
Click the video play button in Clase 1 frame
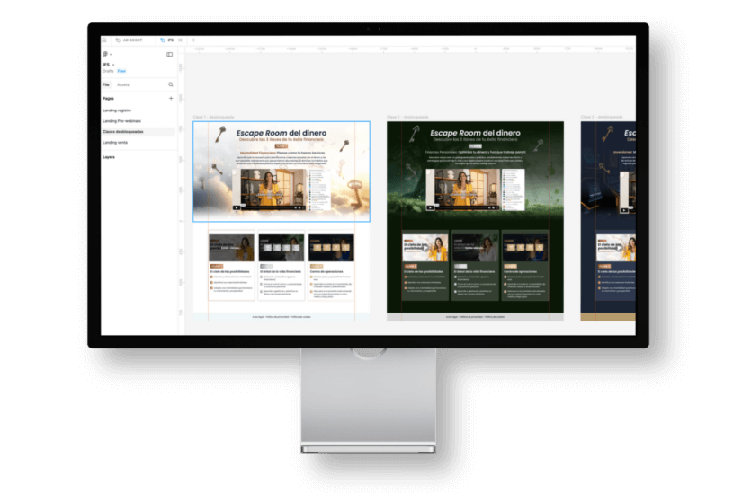pyautogui.click(x=237, y=207)
